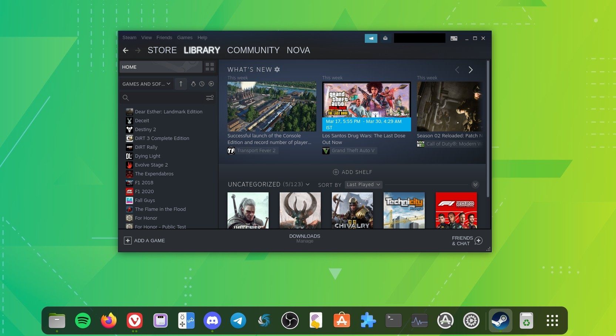Open the Friends menu

[x=164, y=37]
